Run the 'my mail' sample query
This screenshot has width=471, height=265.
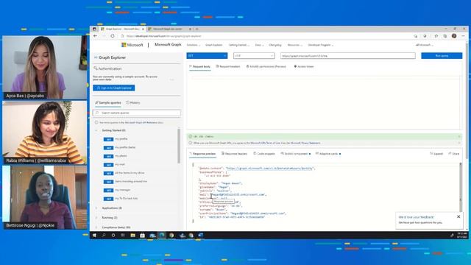pyautogui.click(x=119, y=165)
